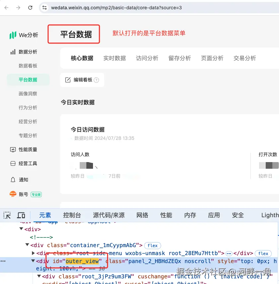Click the 专业版 badge
Viewport: 279px width, 284px height.
tap(36, 195)
